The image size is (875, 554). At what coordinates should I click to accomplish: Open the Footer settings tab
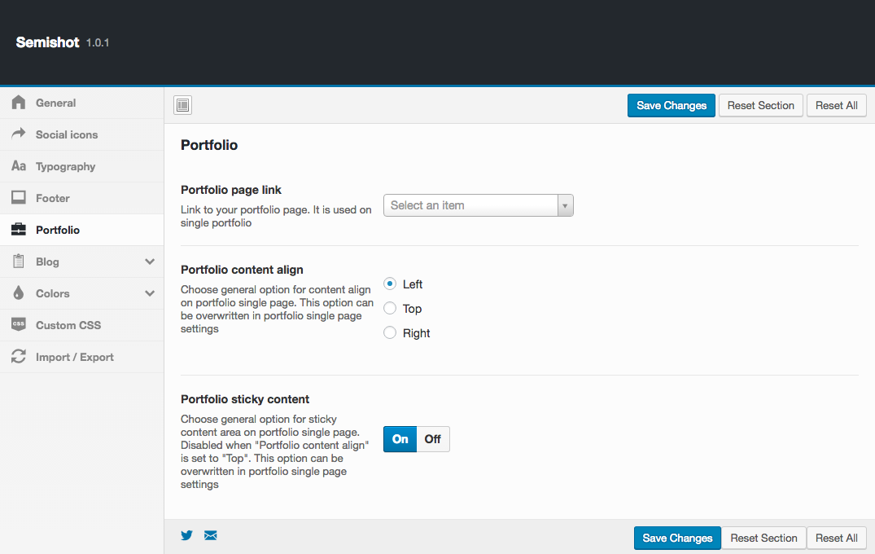pyautogui.click(x=53, y=198)
